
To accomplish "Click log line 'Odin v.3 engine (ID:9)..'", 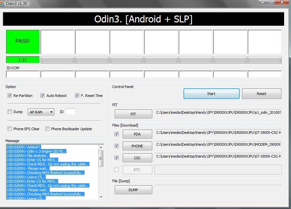I will click(36, 151).
